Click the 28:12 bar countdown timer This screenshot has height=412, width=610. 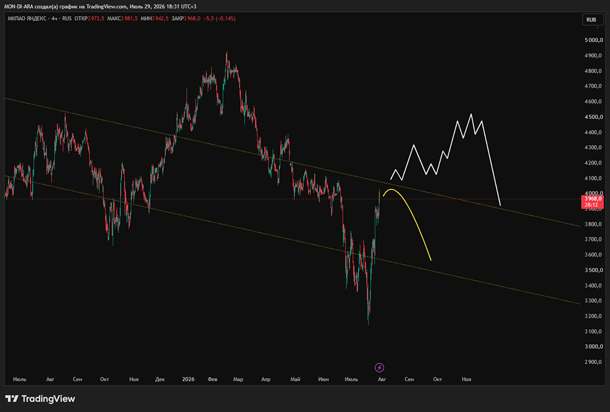(591, 205)
